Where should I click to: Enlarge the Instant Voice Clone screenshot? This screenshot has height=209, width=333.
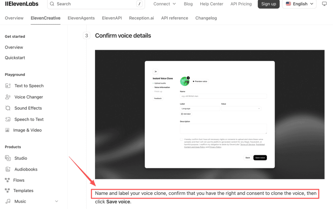pyautogui.click(x=210, y=114)
